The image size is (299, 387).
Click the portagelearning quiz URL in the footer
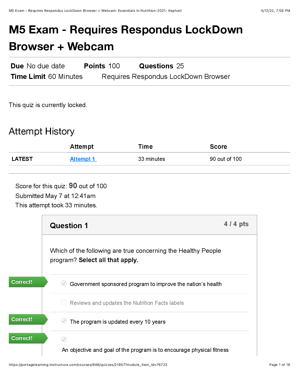pos(88,365)
